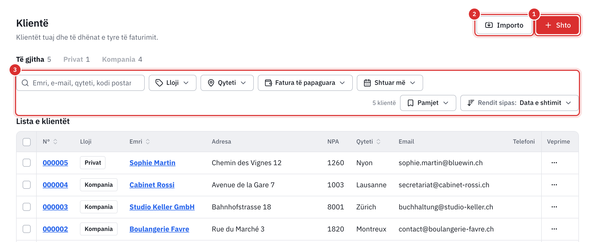
Task: Open the Studio Keller GmbH link
Action: coord(162,207)
